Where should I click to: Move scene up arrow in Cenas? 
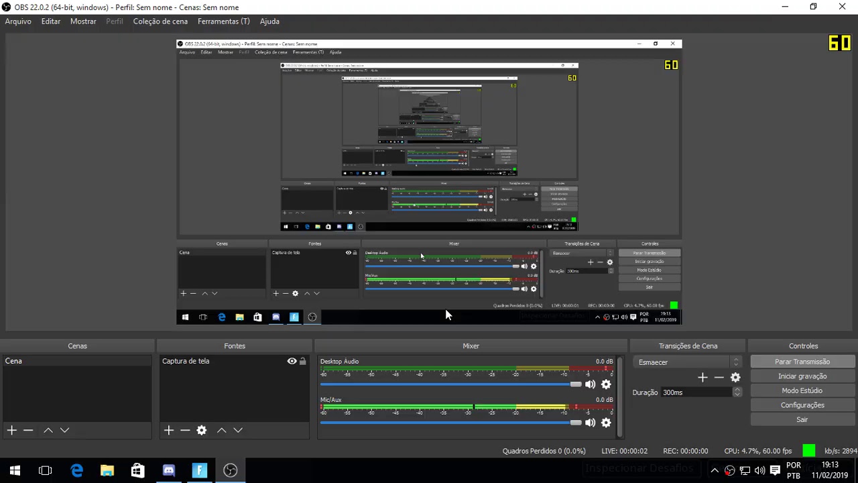[48, 430]
